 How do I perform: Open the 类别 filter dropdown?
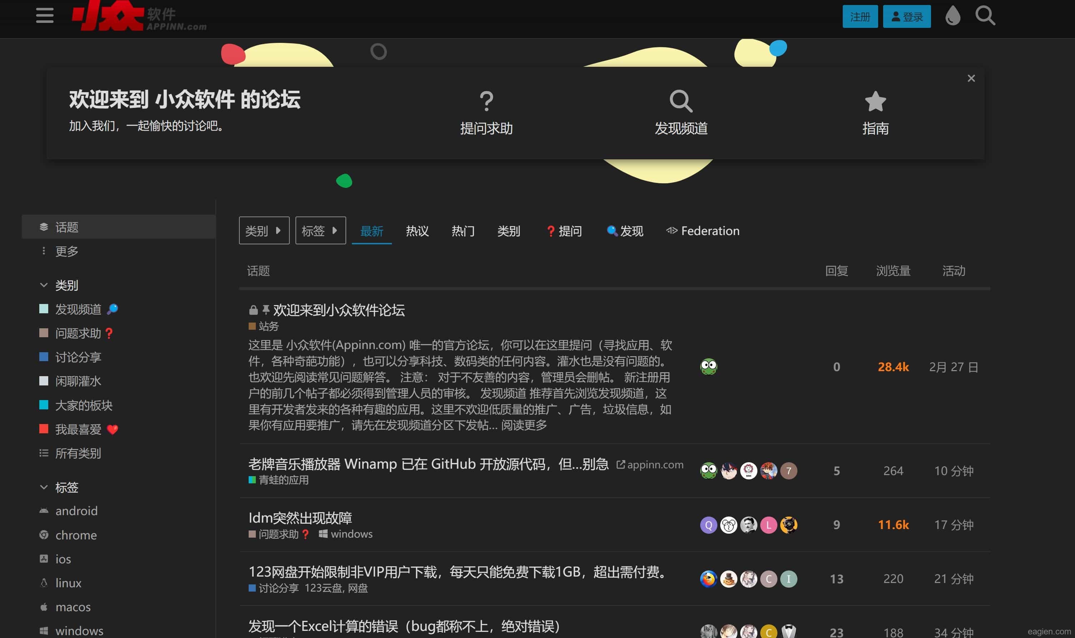[x=264, y=231]
